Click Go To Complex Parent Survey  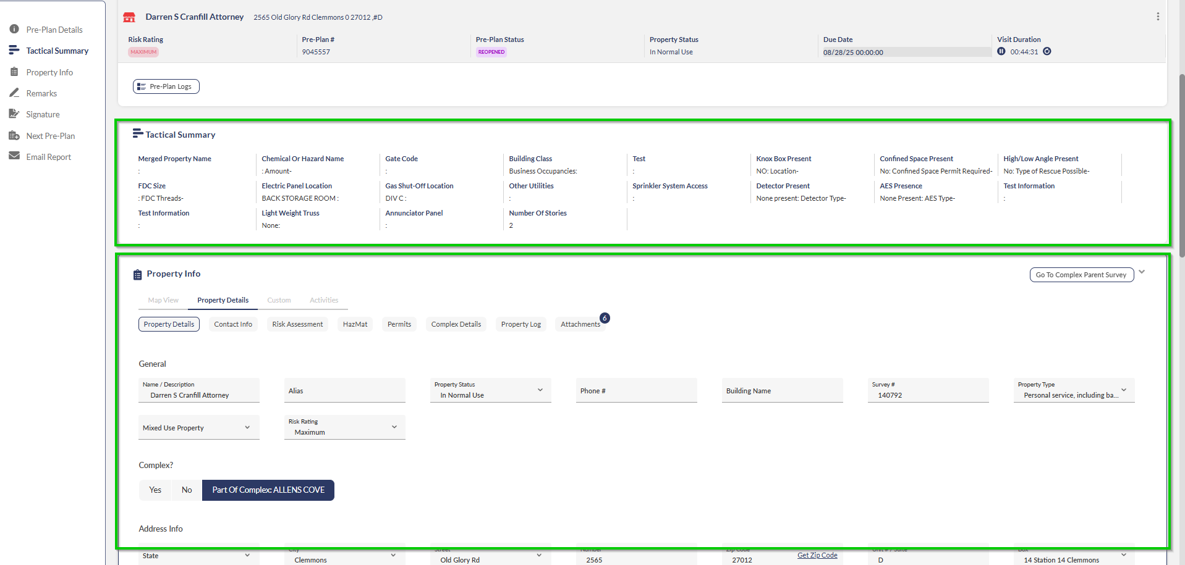[x=1081, y=275]
